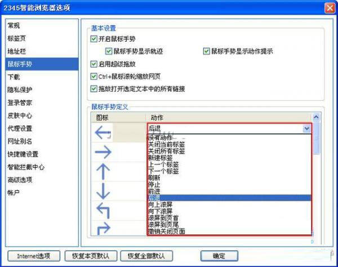Toggle 启用超级拖放 checkbox
The width and height of the screenshot is (338, 267).
(x=94, y=64)
